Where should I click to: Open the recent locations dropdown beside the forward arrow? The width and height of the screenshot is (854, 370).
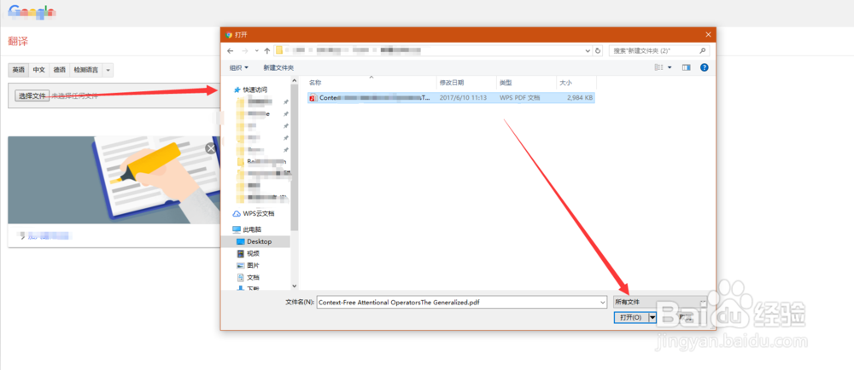[x=256, y=50]
